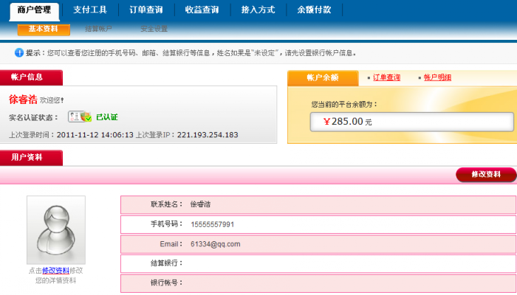Go to the 收益查询 tab
This screenshot has width=517, height=295.
coord(200,10)
